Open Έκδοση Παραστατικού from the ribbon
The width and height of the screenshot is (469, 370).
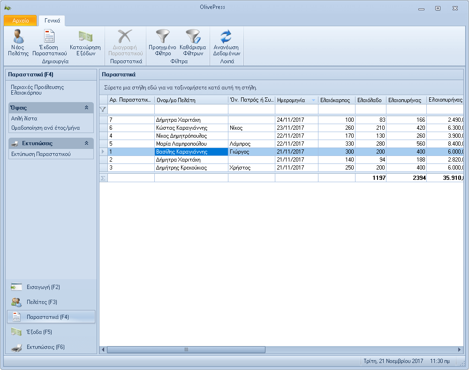pyautogui.click(x=49, y=43)
